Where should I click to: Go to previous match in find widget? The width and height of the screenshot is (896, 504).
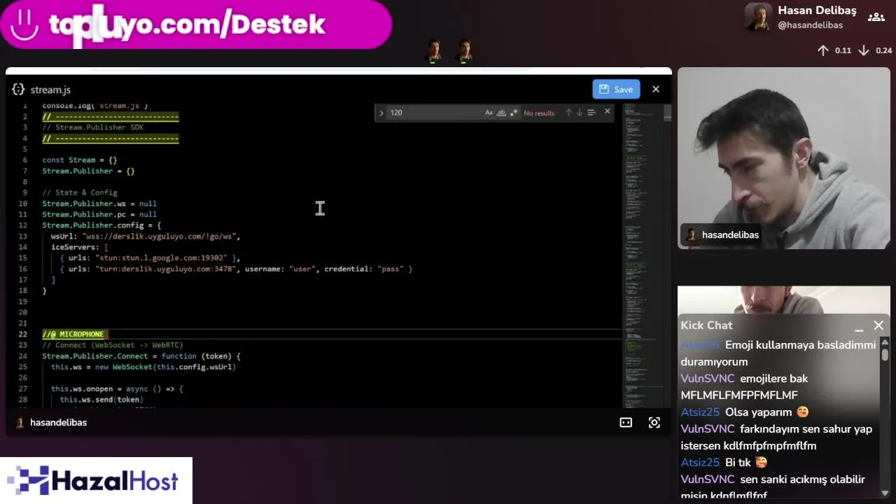tap(568, 113)
